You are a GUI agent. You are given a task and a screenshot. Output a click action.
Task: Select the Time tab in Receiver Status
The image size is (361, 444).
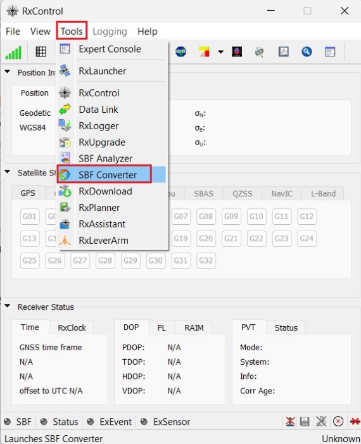click(x=30, y=327)
